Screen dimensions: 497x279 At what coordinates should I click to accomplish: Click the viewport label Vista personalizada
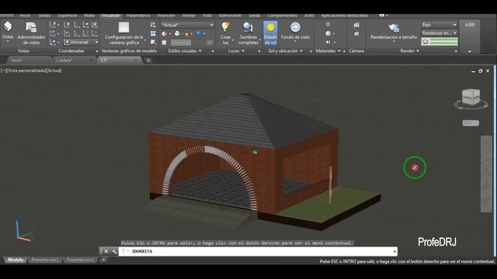click(26, 71)
